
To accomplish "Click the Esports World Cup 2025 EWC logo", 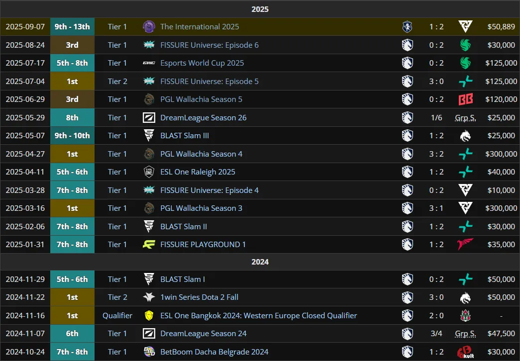I will (149, 63).
